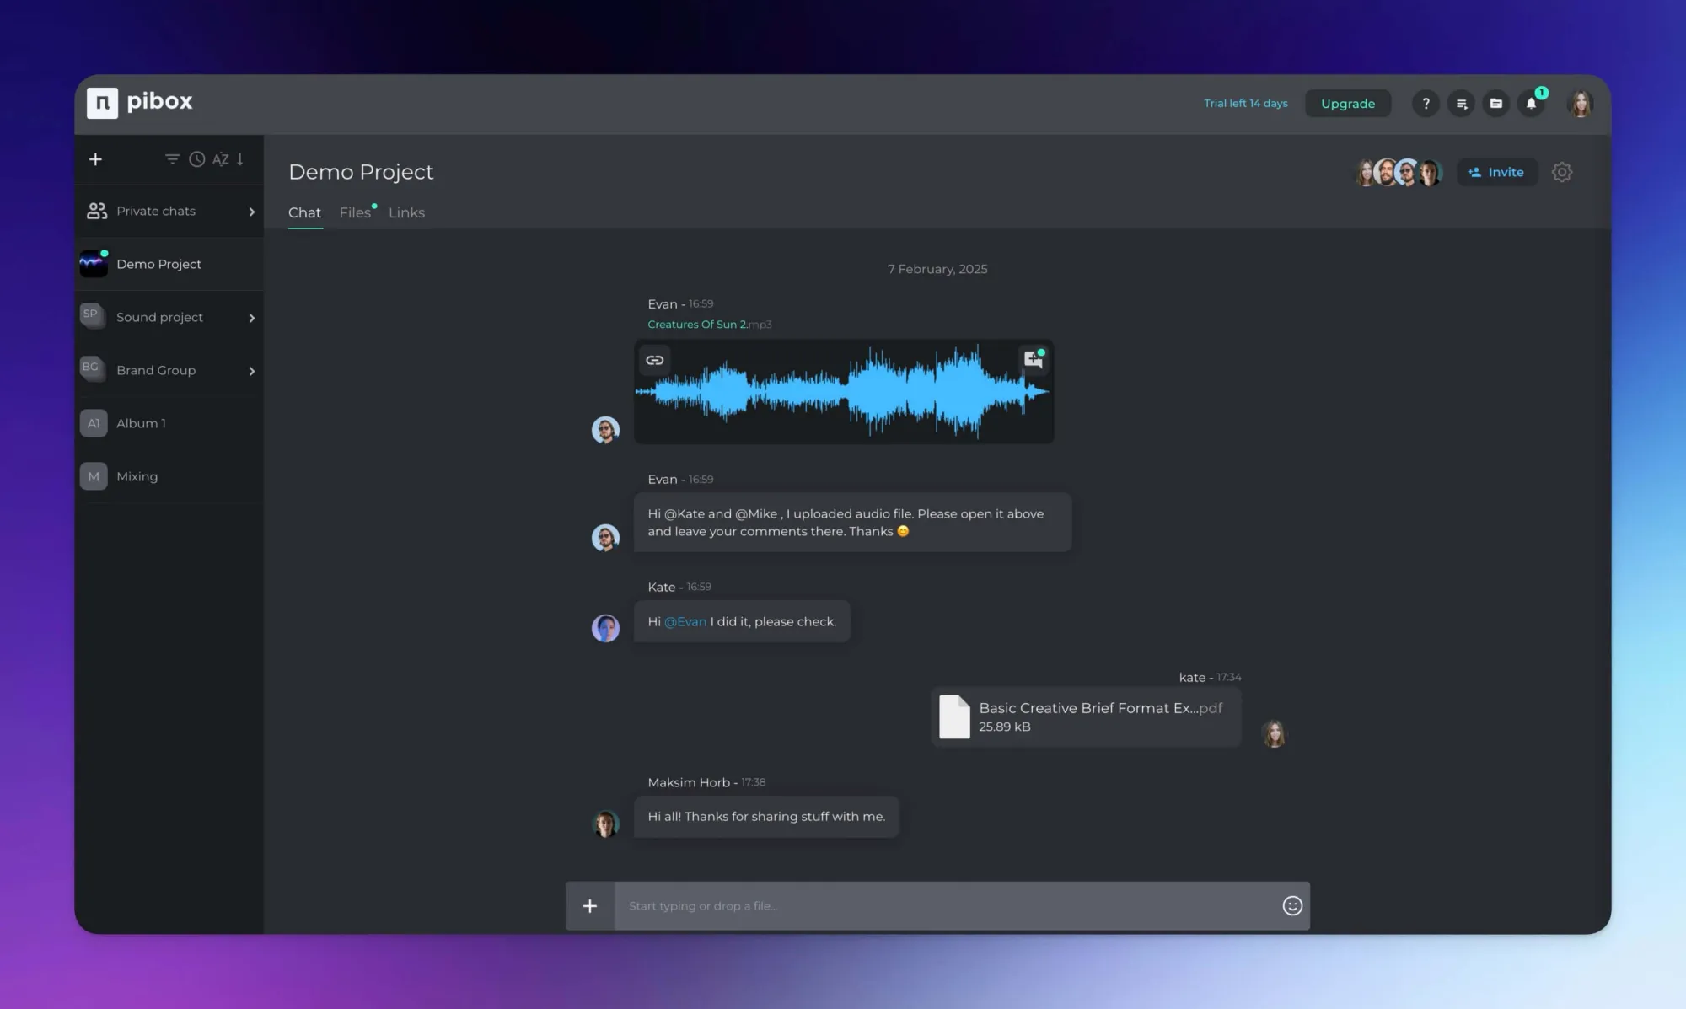Click the filter icon in sidebar toolbar
The image size is (1686, 1009).
[172, 158]
